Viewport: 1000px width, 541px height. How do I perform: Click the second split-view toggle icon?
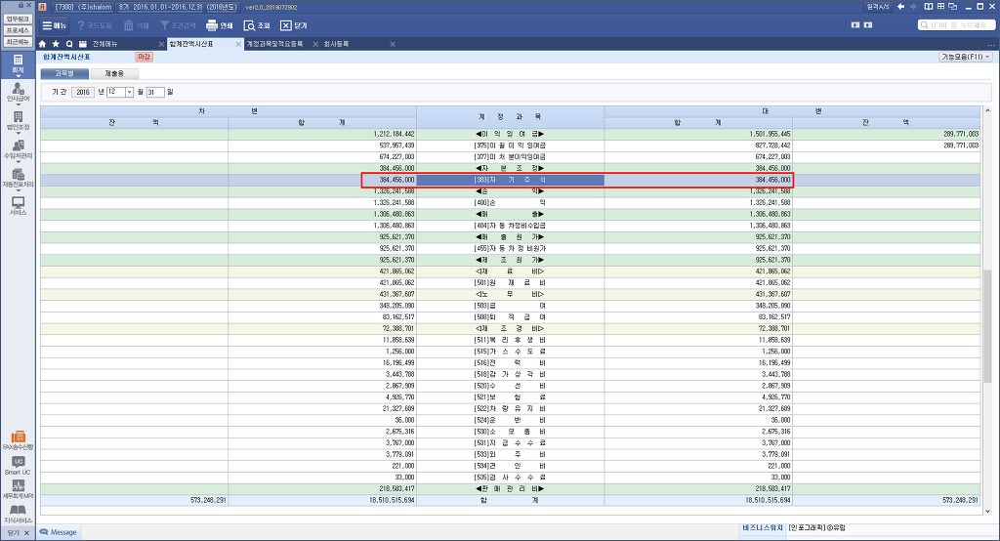[x=868, y=24]
